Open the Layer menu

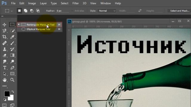click(43, 3)
